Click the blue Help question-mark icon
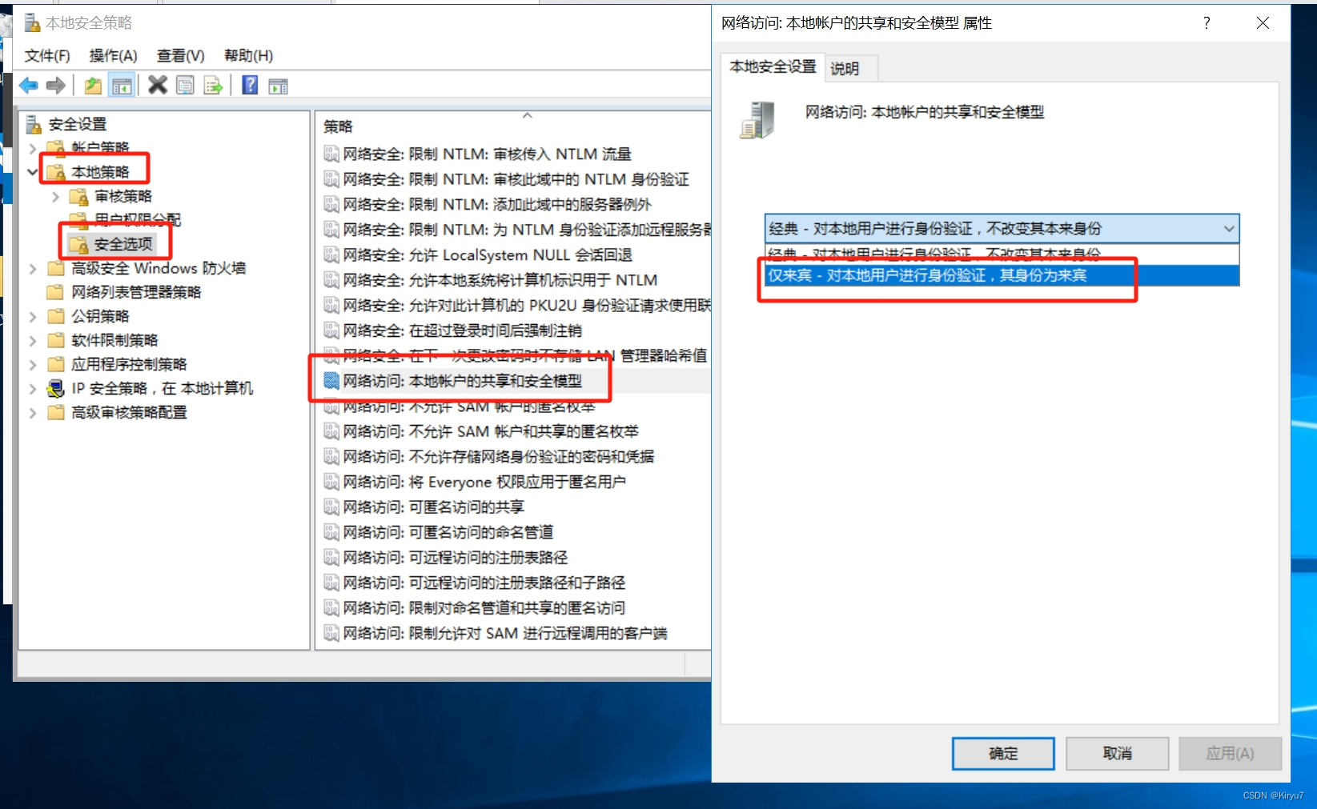 click(x=250, y=85)
